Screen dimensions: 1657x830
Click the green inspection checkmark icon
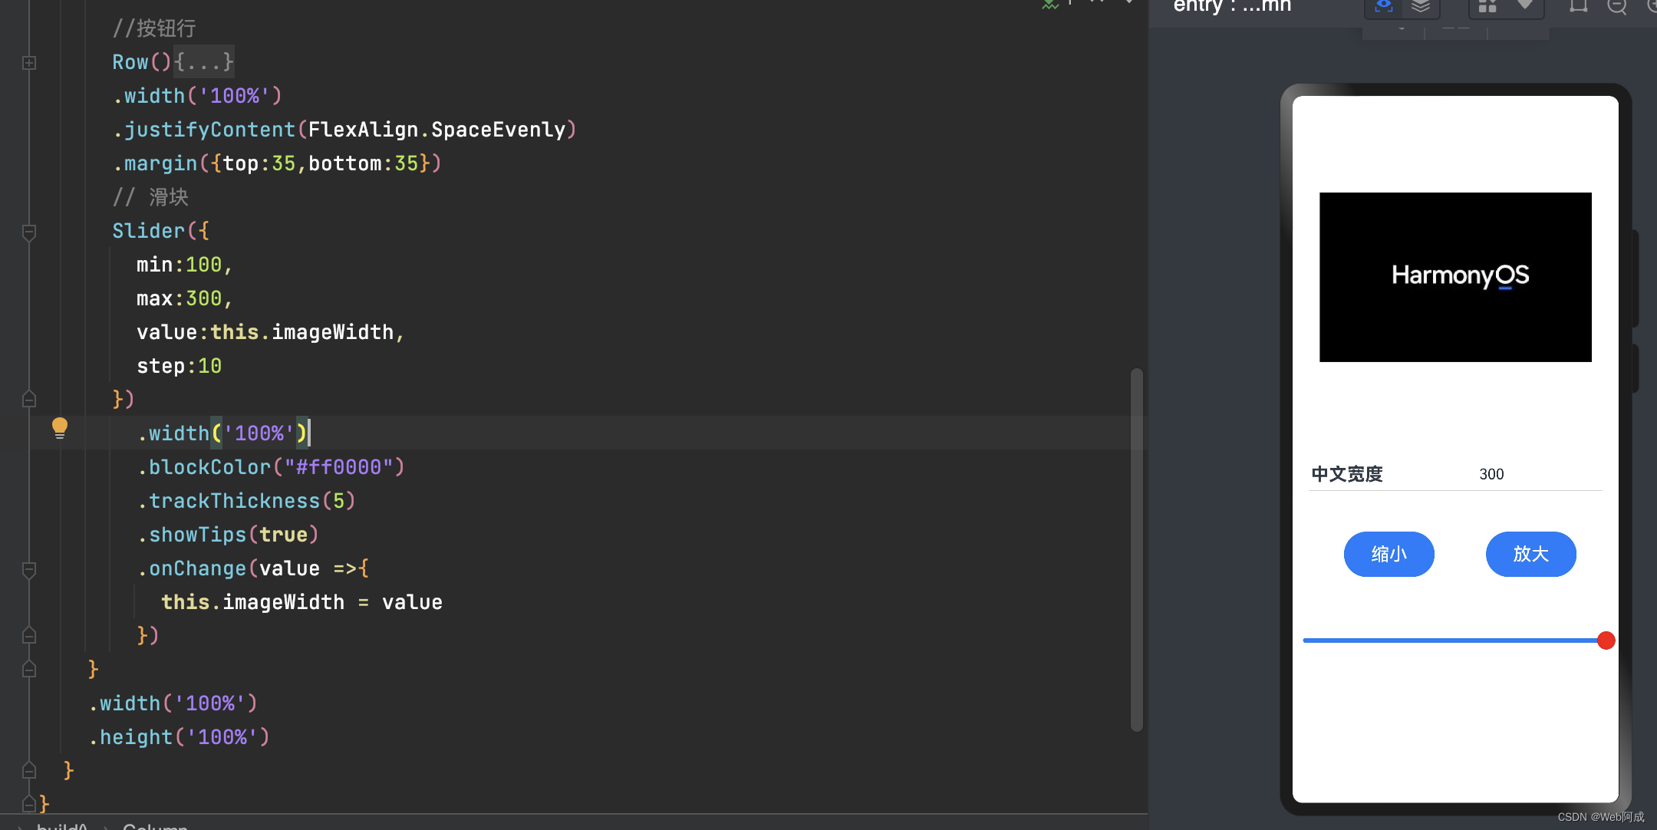click(x=1049, y=5)
